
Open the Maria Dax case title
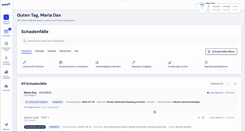30,92
